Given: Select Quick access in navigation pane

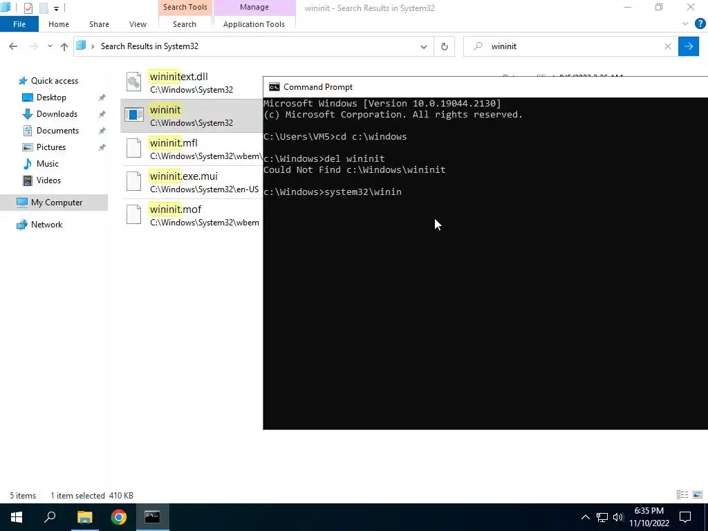Looking at the screenshot, I should pyautogui.click(x=54, y=81).
